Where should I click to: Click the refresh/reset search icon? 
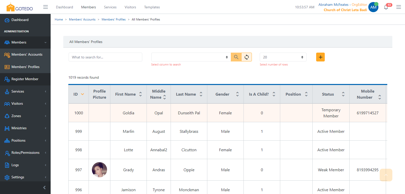[x=247, y=57]
